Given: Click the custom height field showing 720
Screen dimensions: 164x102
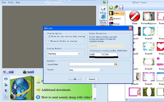Looking at the screenshot, I should click(111, 54).
